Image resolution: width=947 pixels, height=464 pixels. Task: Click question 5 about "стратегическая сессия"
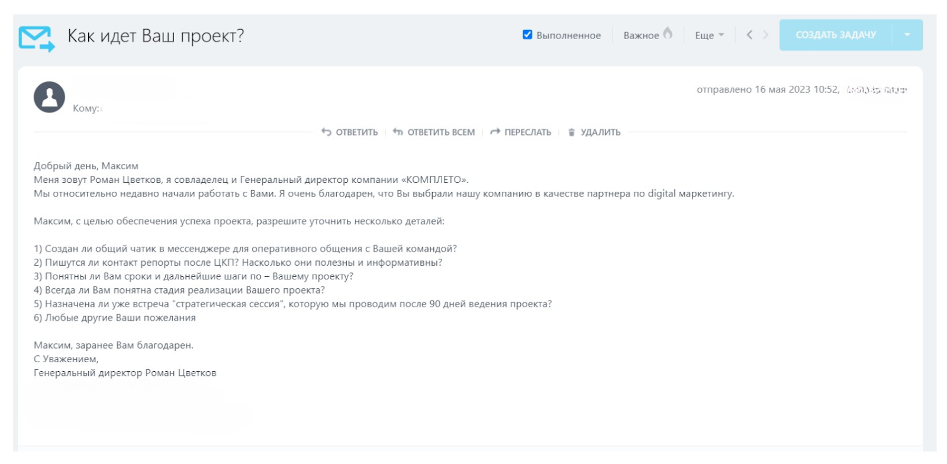(293, 304)
